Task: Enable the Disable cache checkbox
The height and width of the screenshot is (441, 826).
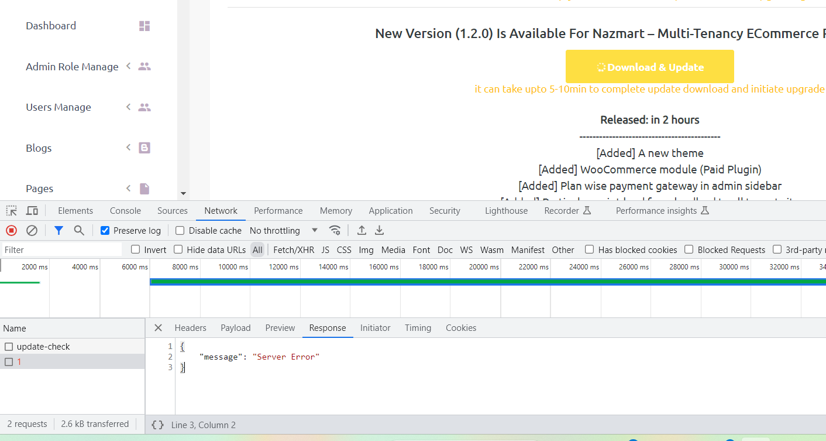Action: (x=180, y=231)
